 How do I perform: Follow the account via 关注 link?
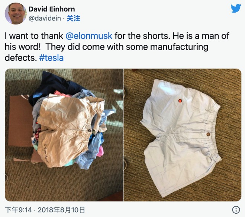pos(74,19)
